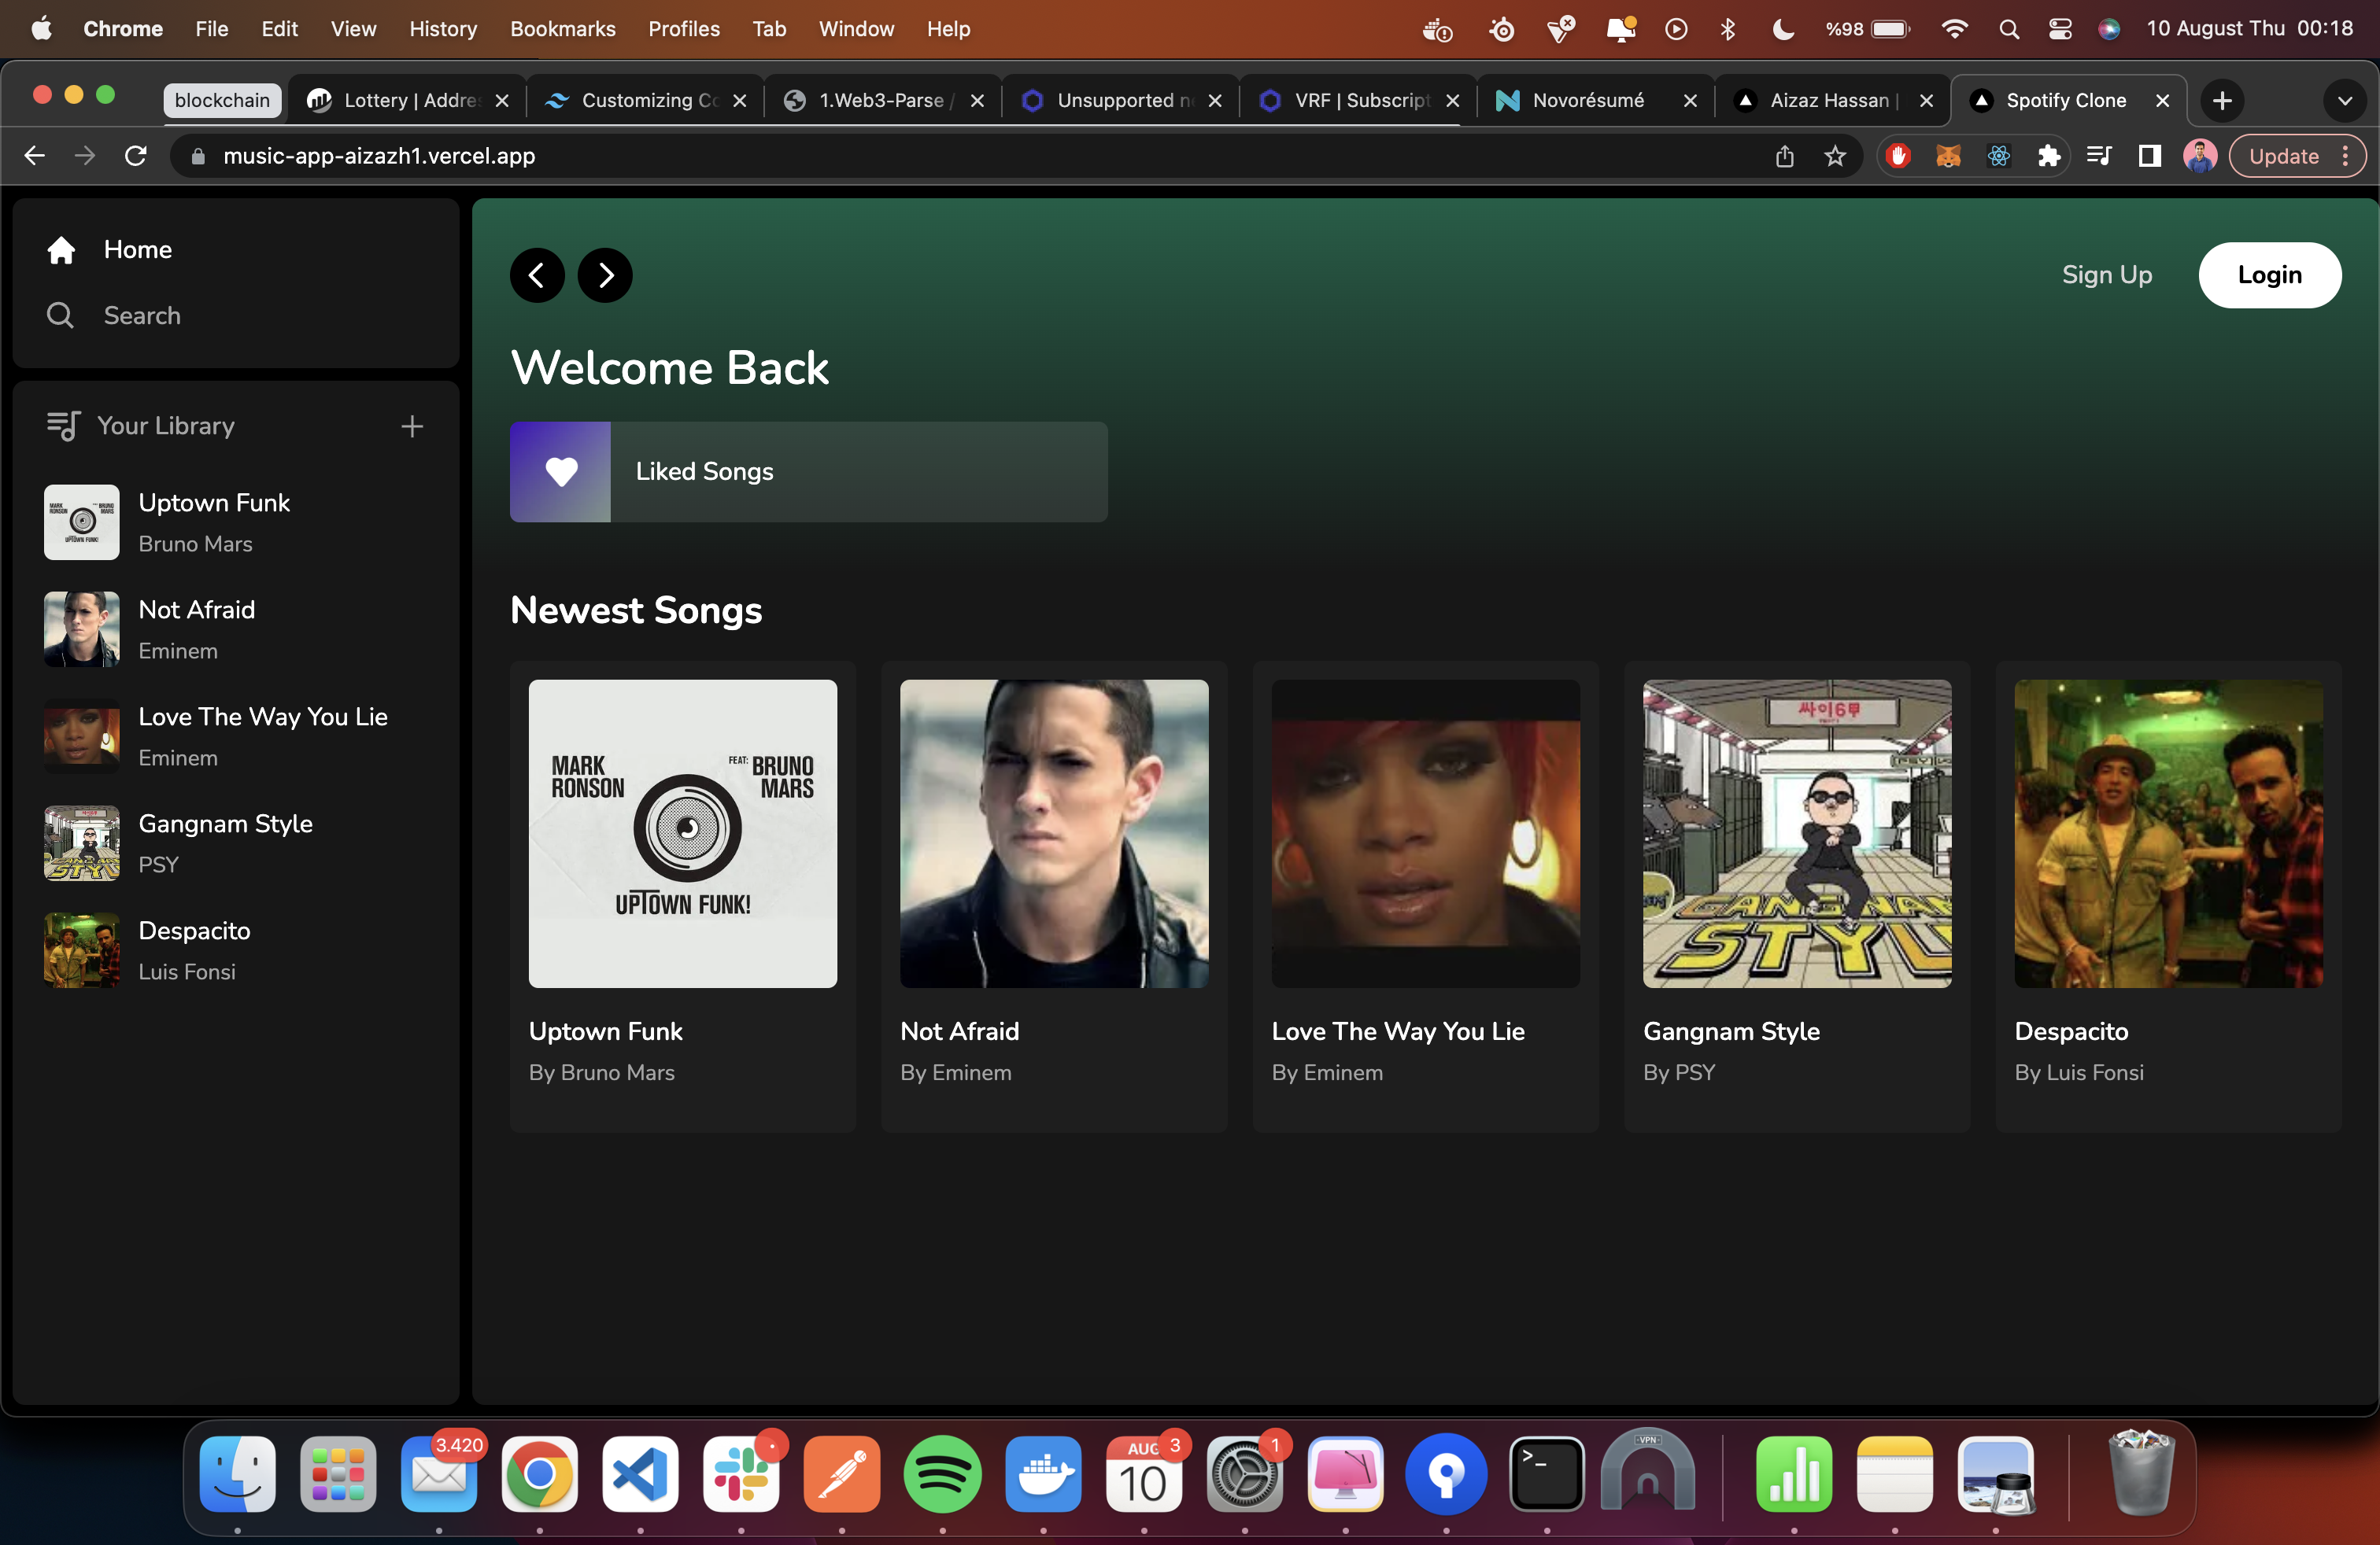This screenshot has width=2380, height=1545.
Task: Click the share icon in the address bar
Action: tap(1785, 156)
